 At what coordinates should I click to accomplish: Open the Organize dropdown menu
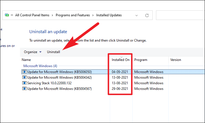click(33, 52)
